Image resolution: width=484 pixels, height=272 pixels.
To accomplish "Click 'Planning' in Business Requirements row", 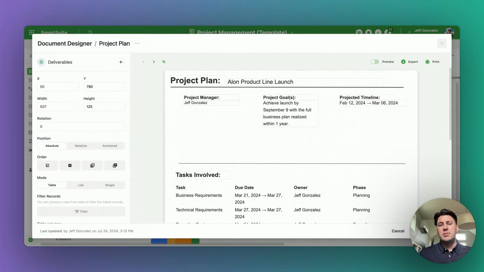I will 361,195.
